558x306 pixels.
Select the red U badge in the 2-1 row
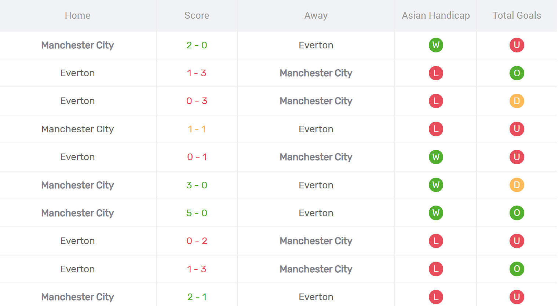[x=517, y=297]
